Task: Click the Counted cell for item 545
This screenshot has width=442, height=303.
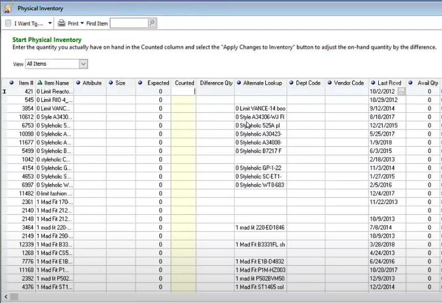Action: [x=183, y=99]
